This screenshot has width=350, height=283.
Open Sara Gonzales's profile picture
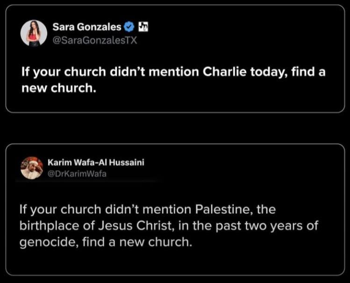(33, 33)
